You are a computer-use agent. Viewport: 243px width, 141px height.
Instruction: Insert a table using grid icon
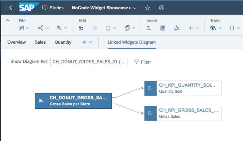[x=163, y=28]
